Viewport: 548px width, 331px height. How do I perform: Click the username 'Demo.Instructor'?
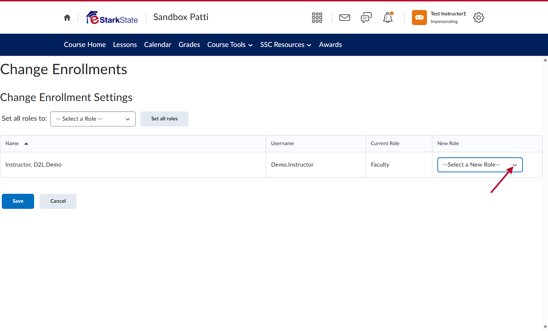292,165
